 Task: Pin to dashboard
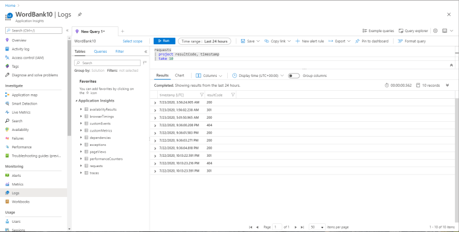tap(371, 41)
